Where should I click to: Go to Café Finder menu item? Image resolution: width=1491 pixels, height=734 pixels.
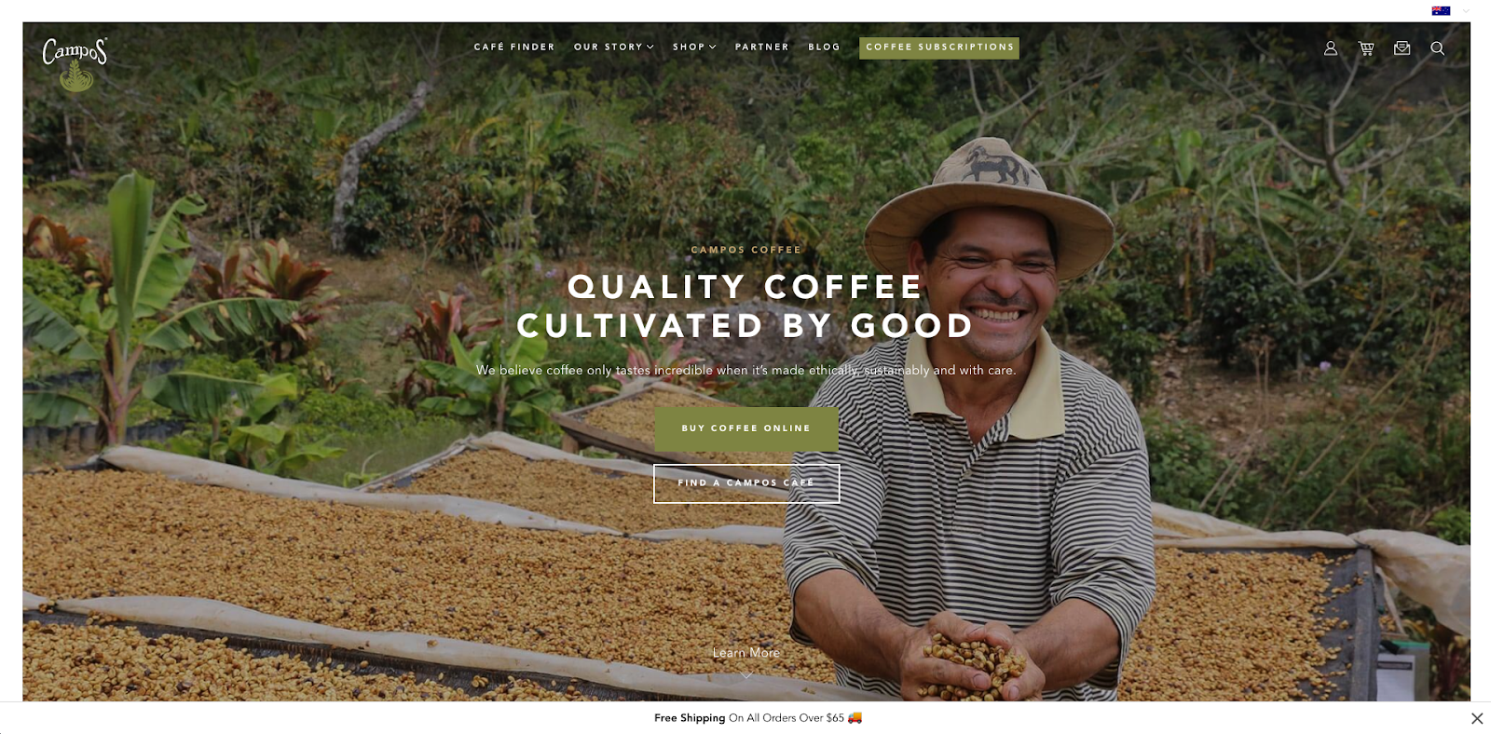coord(514,47)
